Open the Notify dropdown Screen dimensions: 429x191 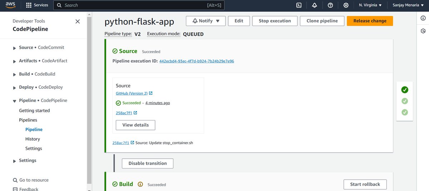[x=206, y=21]
